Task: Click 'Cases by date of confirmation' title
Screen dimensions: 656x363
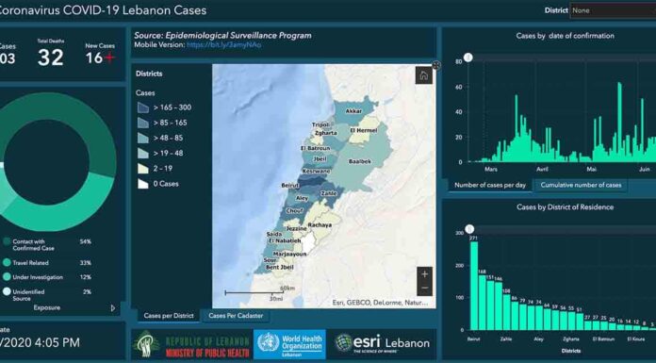Action: point(565,36)
